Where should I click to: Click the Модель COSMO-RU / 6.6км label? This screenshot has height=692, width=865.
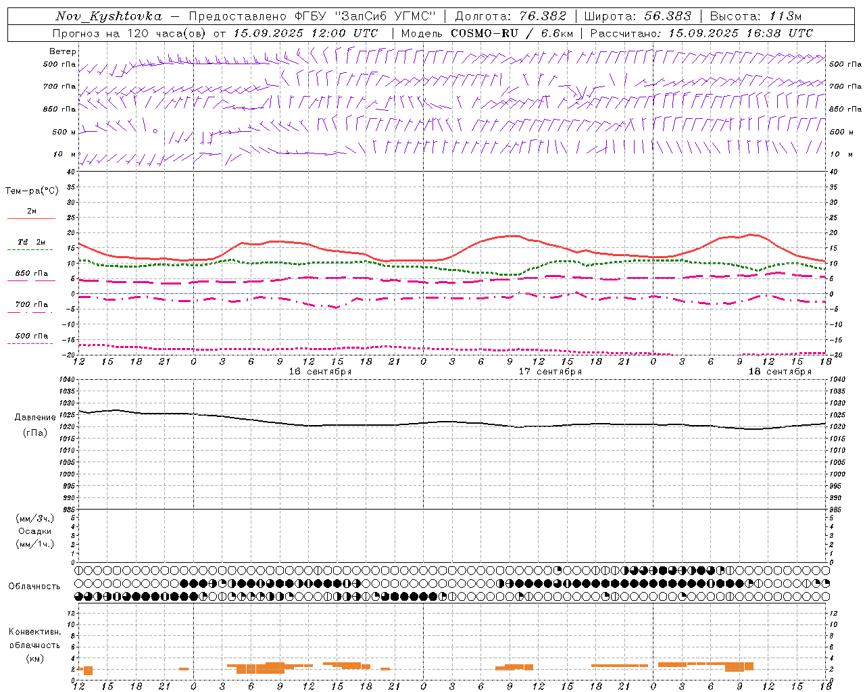point(487,33)
